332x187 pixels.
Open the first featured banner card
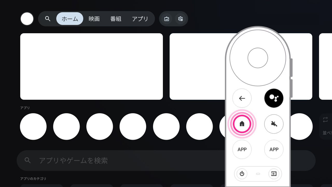(x=91, y=66)
